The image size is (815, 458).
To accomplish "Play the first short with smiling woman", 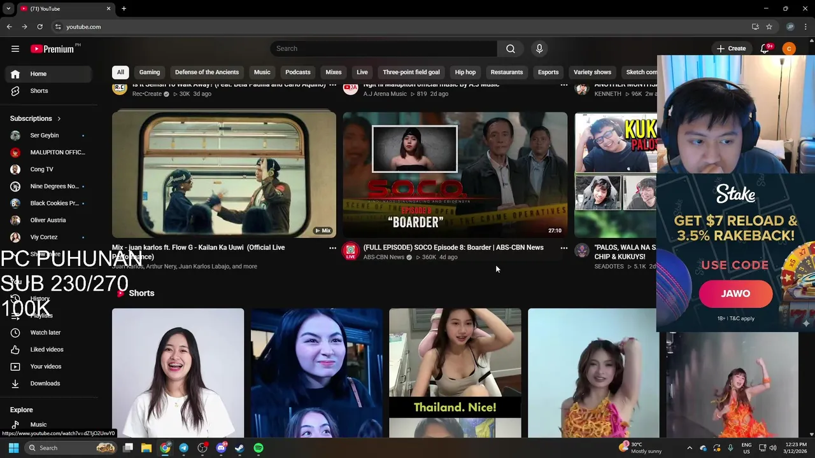I will point(178,373).
